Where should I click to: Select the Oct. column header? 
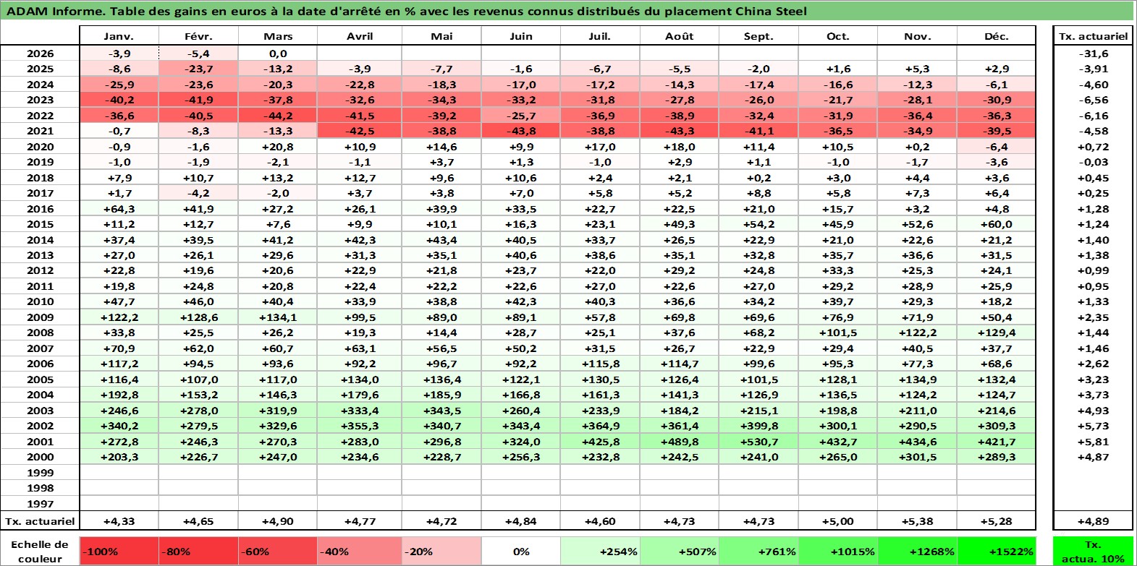838,36
